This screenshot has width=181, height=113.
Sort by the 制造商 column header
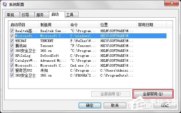(x=54, y=25)
